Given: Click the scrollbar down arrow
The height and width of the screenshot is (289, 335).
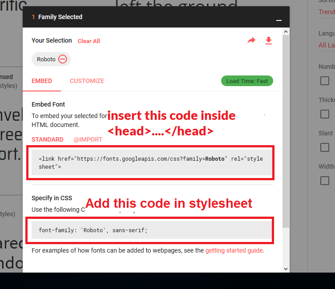Looking at the screenshot, I should (x=286, y=269).
